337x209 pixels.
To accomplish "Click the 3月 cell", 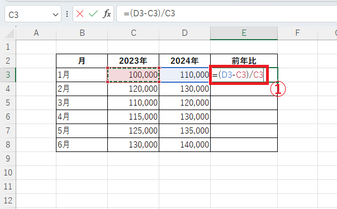I will [82, 103].
